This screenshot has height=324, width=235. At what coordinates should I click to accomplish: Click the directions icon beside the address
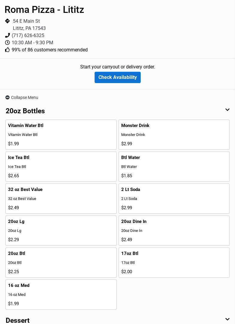pyautogui.click(x=7, y=21)
